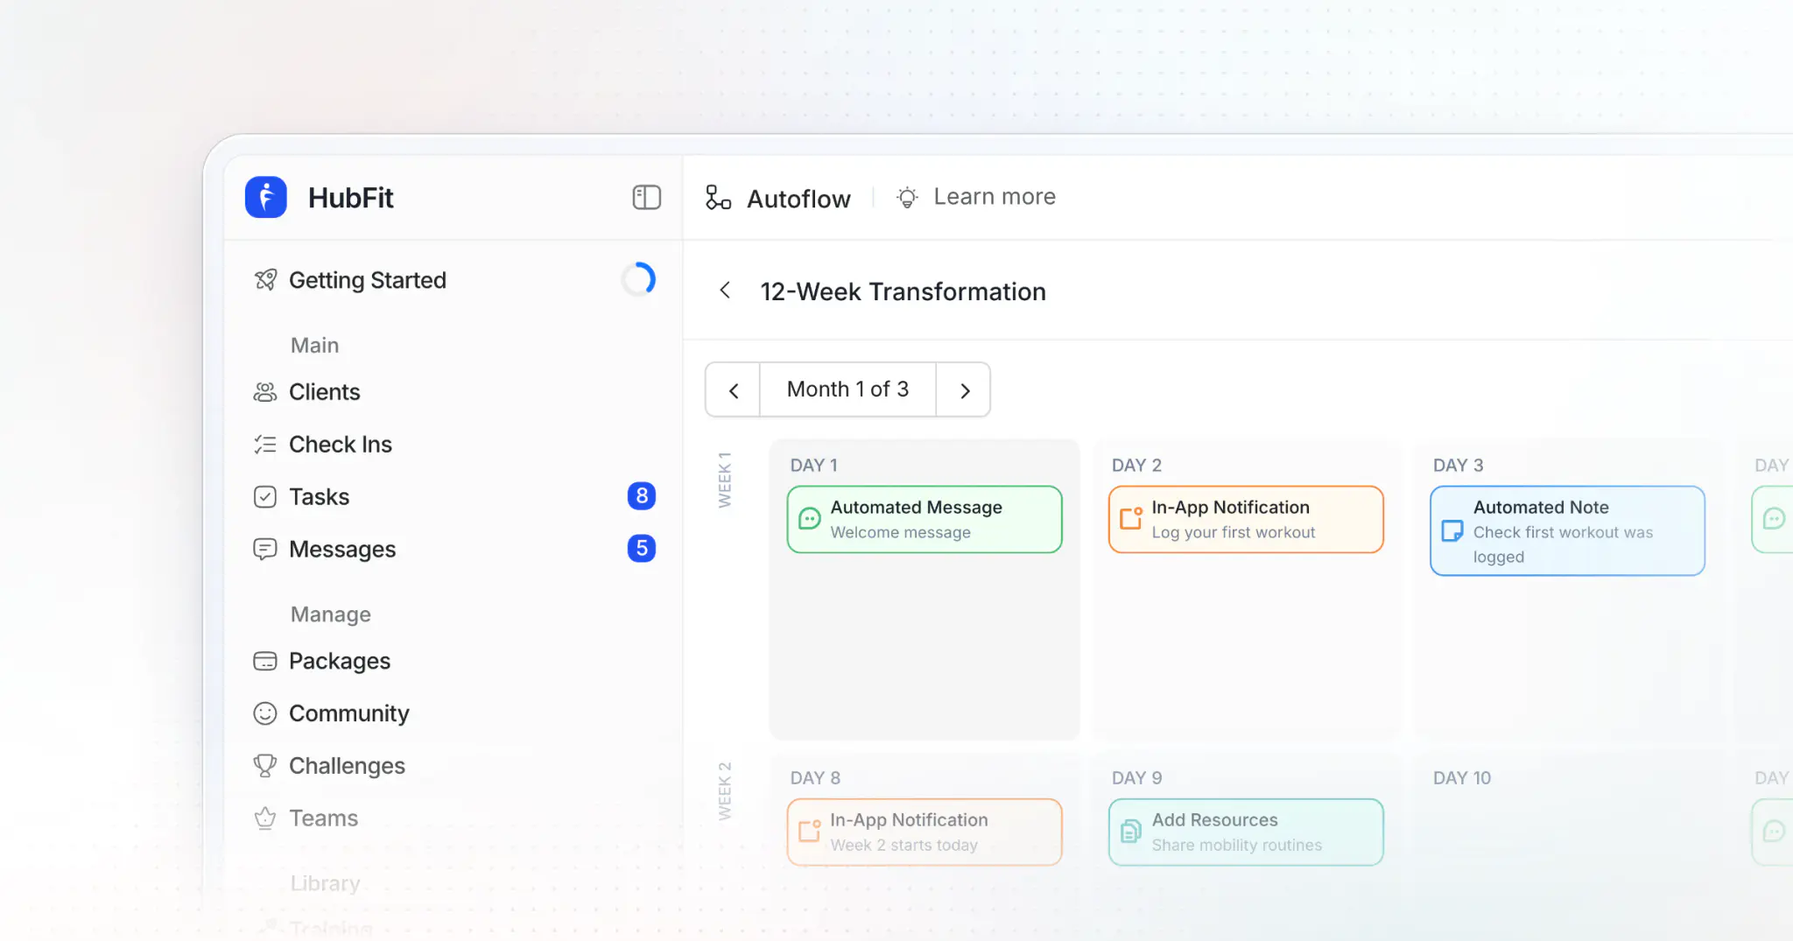Image resolution: width=1793 pixels, height=941 pixels.
Task: Click the 12-Week Transformation title
Action: coord(903,291)
